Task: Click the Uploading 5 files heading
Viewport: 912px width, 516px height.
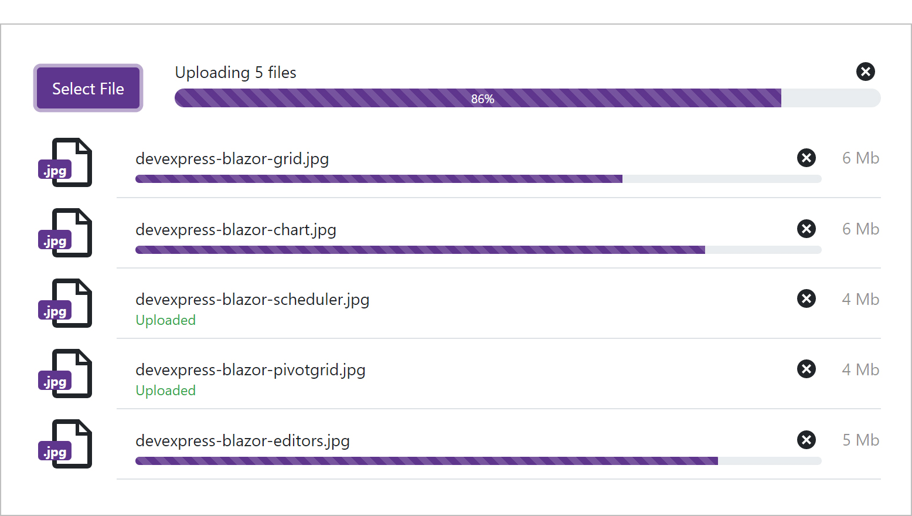Action: [236, 73]
